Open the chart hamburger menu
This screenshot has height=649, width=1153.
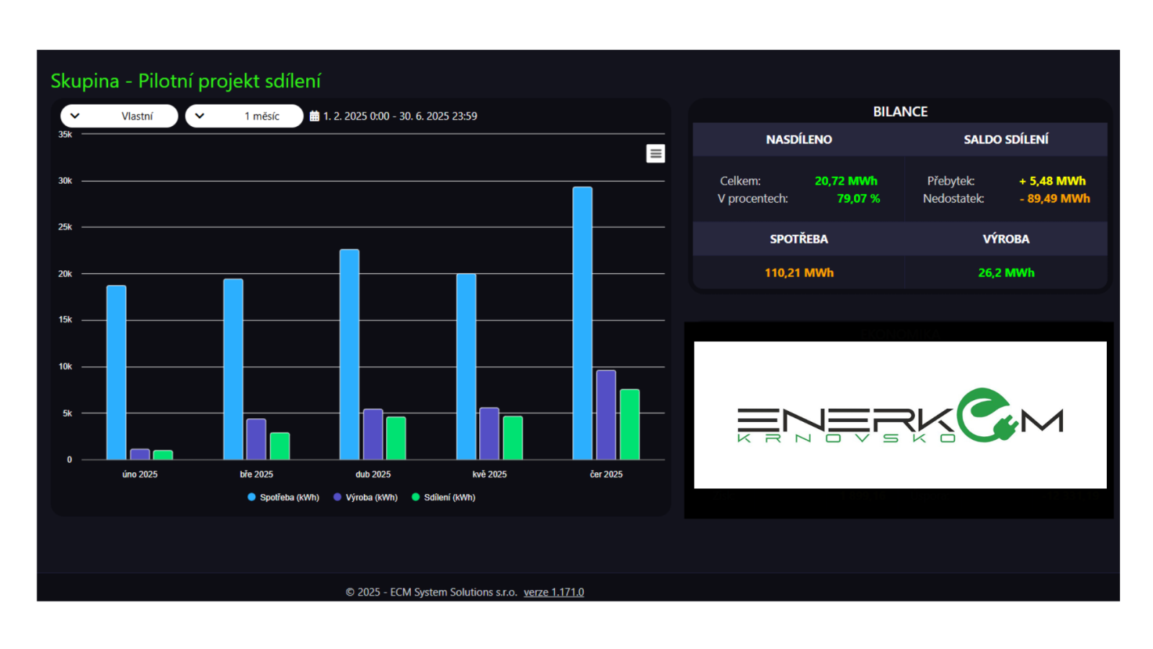(655, 154)
